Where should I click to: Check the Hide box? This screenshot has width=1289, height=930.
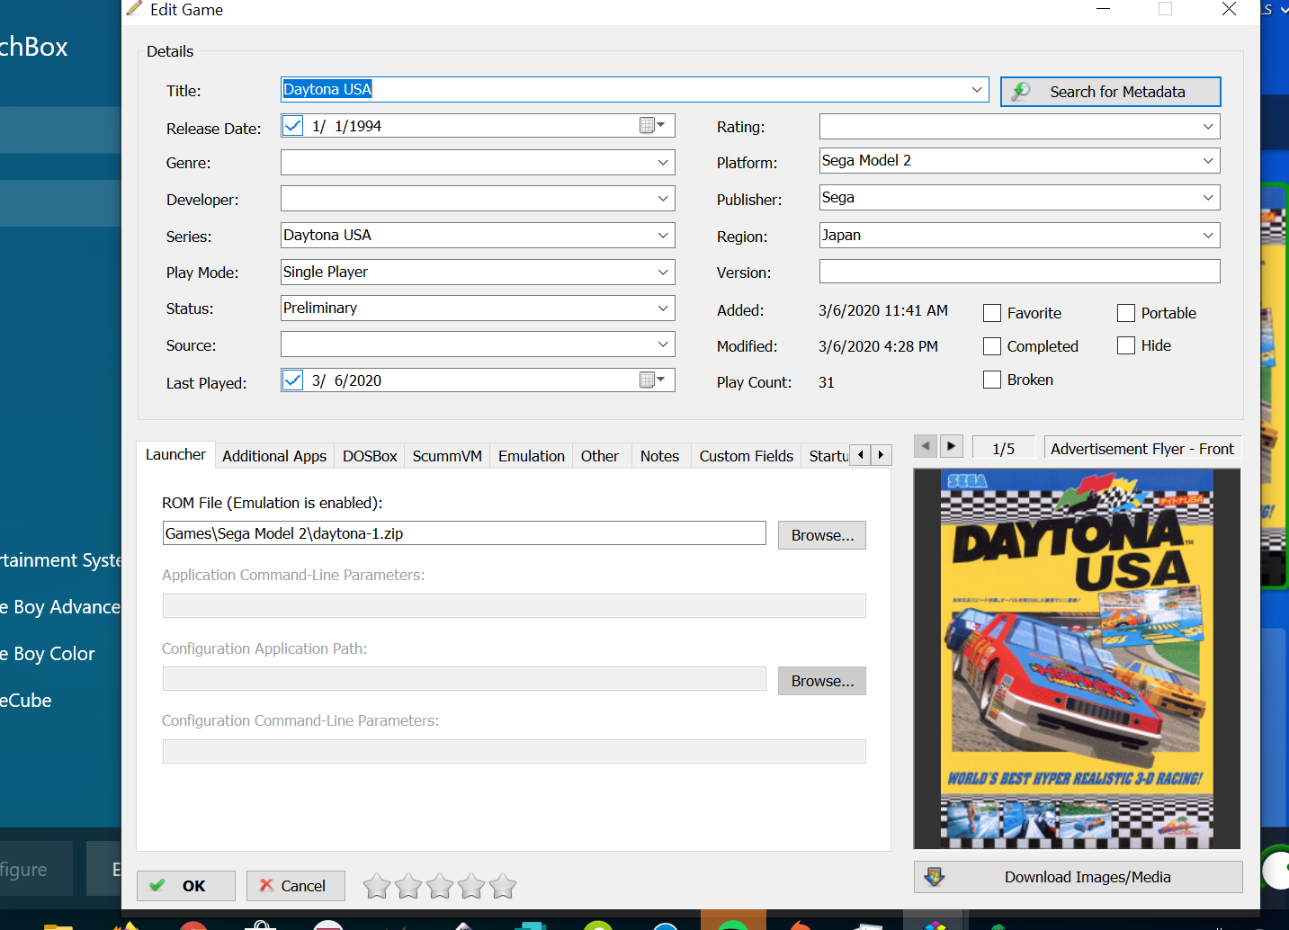coord(1126,345)
